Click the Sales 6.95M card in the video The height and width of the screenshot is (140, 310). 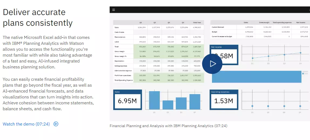click(x=127, y=100)
